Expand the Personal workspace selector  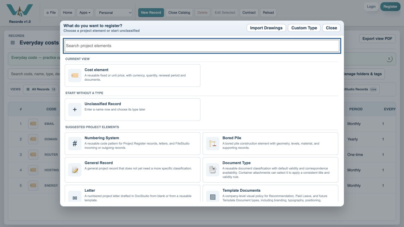114,13
